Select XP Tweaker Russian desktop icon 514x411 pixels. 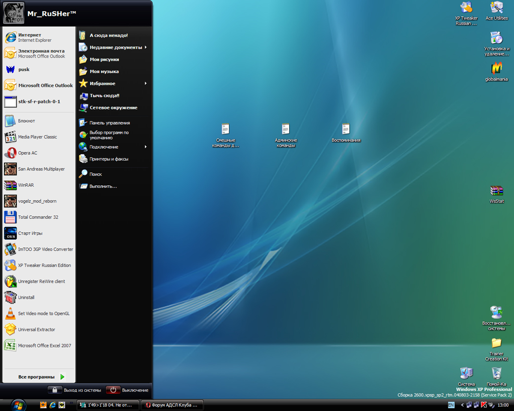[x=466, y=13]
